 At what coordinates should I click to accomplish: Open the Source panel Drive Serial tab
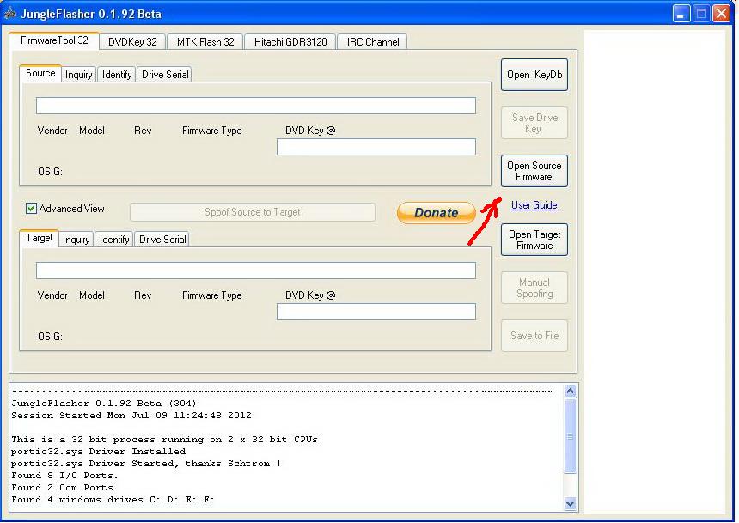click(x=165, y=75)
